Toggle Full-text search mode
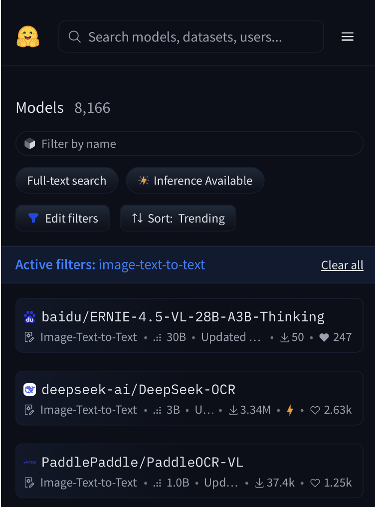The image size is (375, 507). (67, 181)
